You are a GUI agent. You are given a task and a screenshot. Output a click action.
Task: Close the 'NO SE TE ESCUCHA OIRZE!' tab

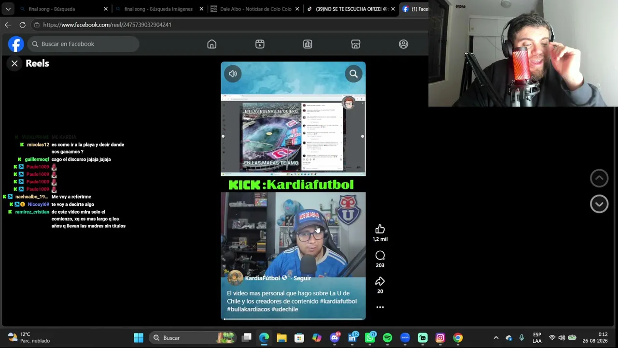tap(393, 9)
